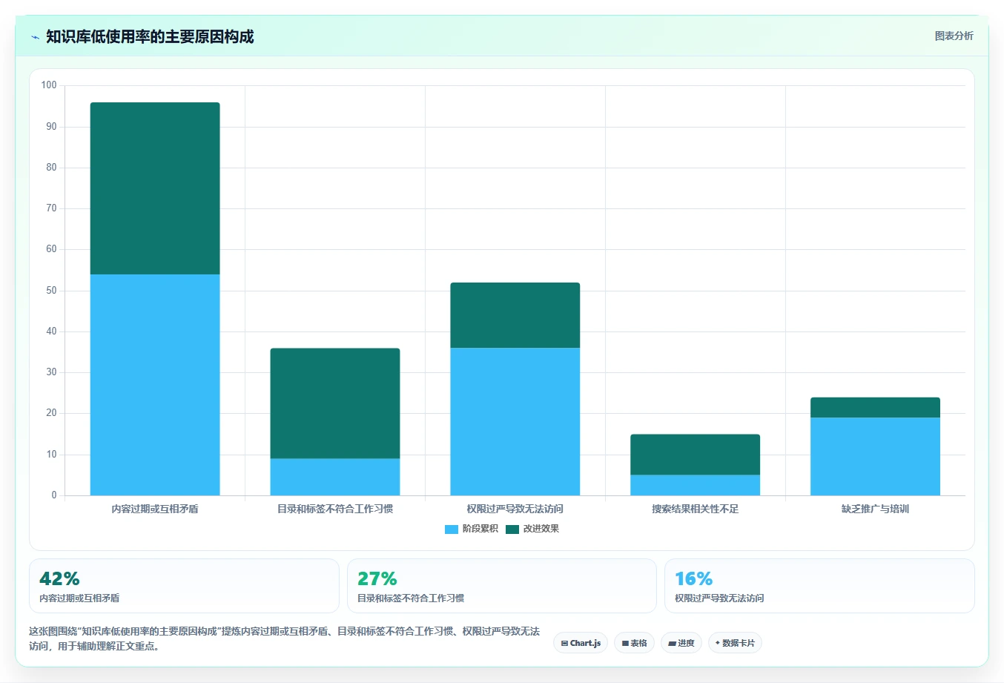Select the 进度 tag chip
Screen dimensions: 1004x683
pyautogui.click(x=681, y=643)
